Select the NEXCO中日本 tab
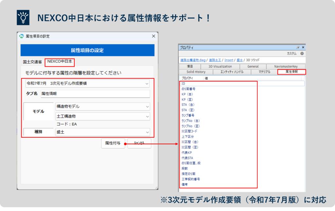This screenshot has height=211, width=335. coord(60,61)
